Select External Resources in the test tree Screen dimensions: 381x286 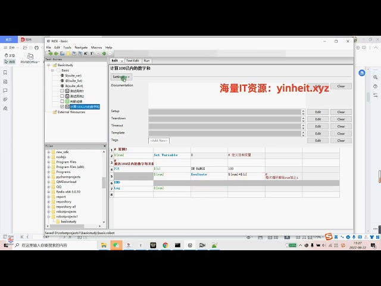coord(71,112)
